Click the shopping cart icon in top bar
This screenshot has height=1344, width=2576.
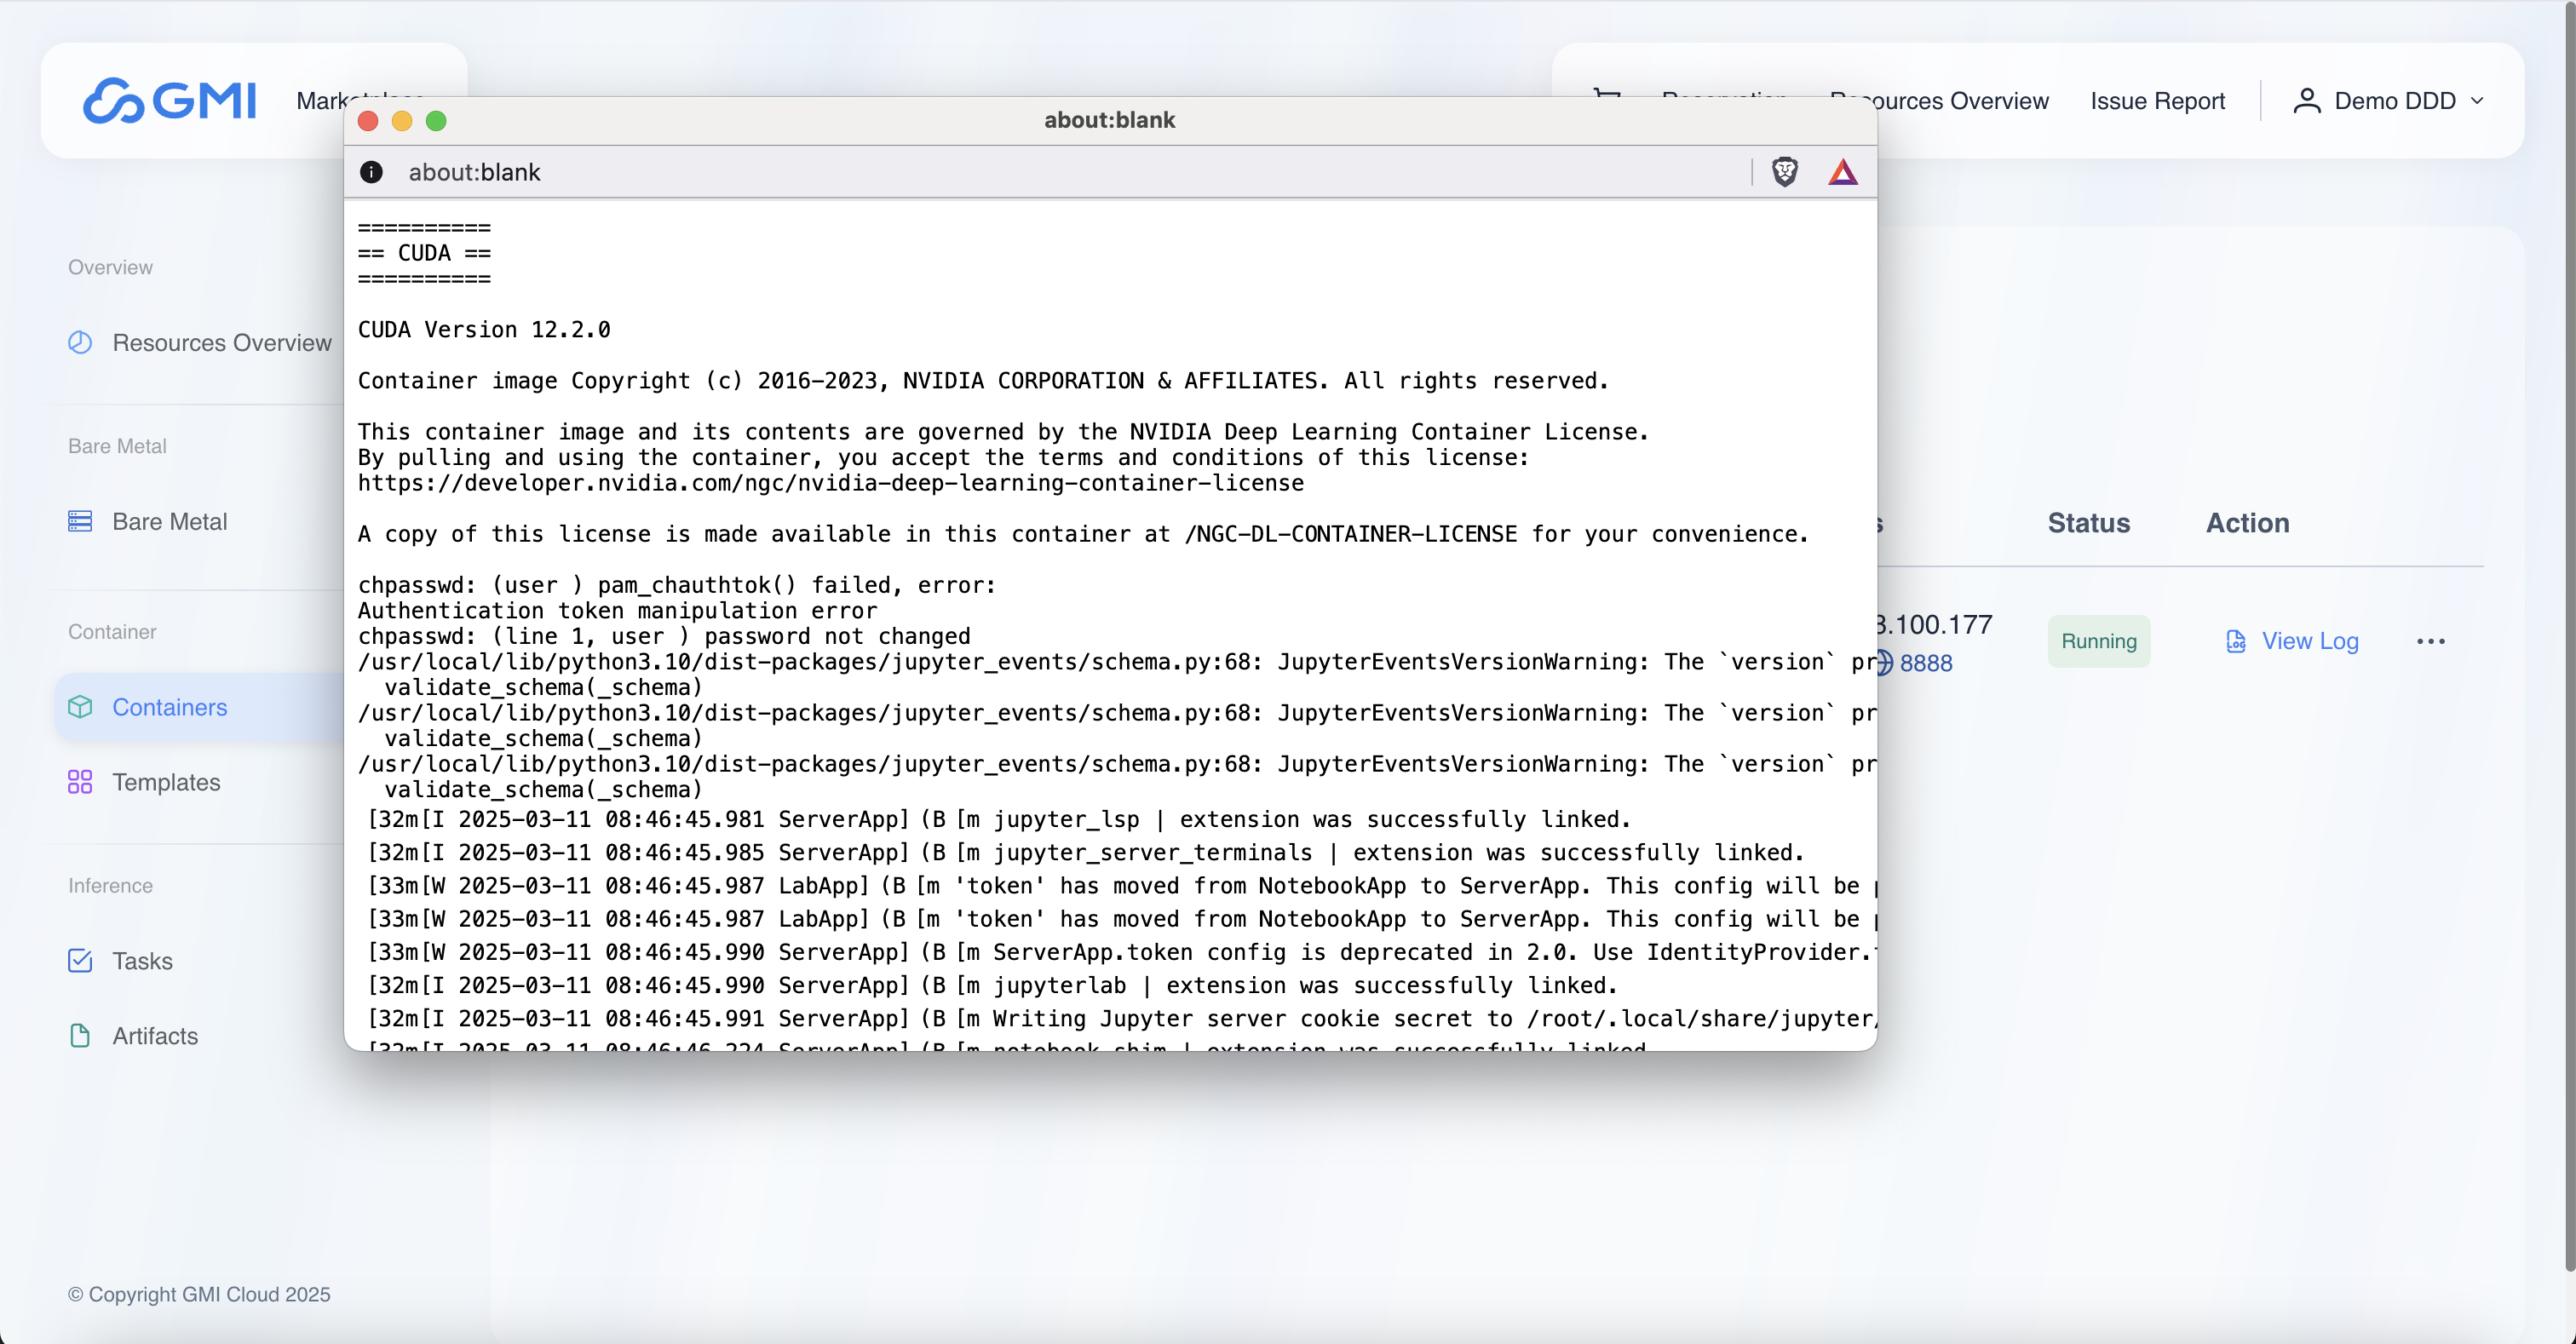click(1606, 95)
